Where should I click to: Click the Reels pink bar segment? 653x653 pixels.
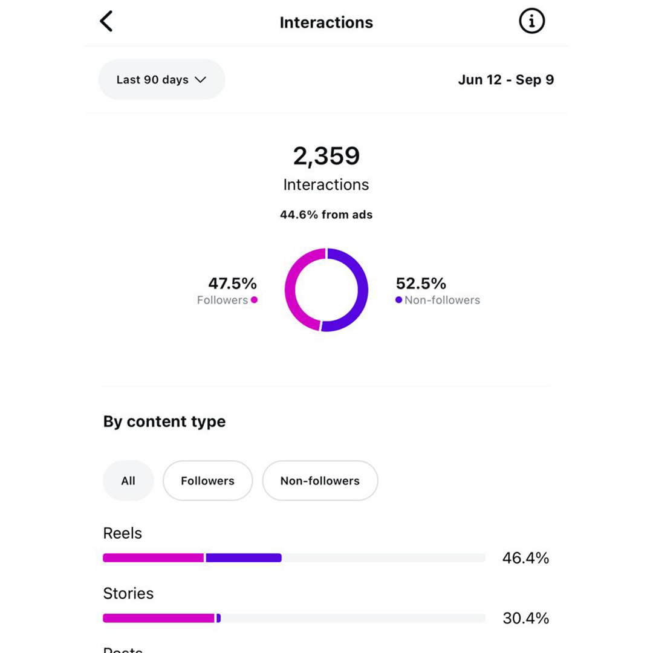click(x=153, y=557)
